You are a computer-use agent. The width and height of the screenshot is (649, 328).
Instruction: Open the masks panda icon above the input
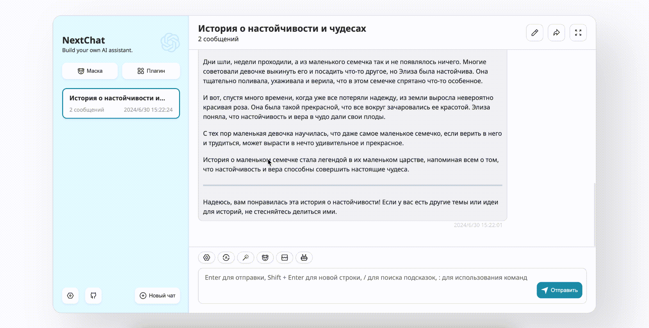[x=265, y=258]
